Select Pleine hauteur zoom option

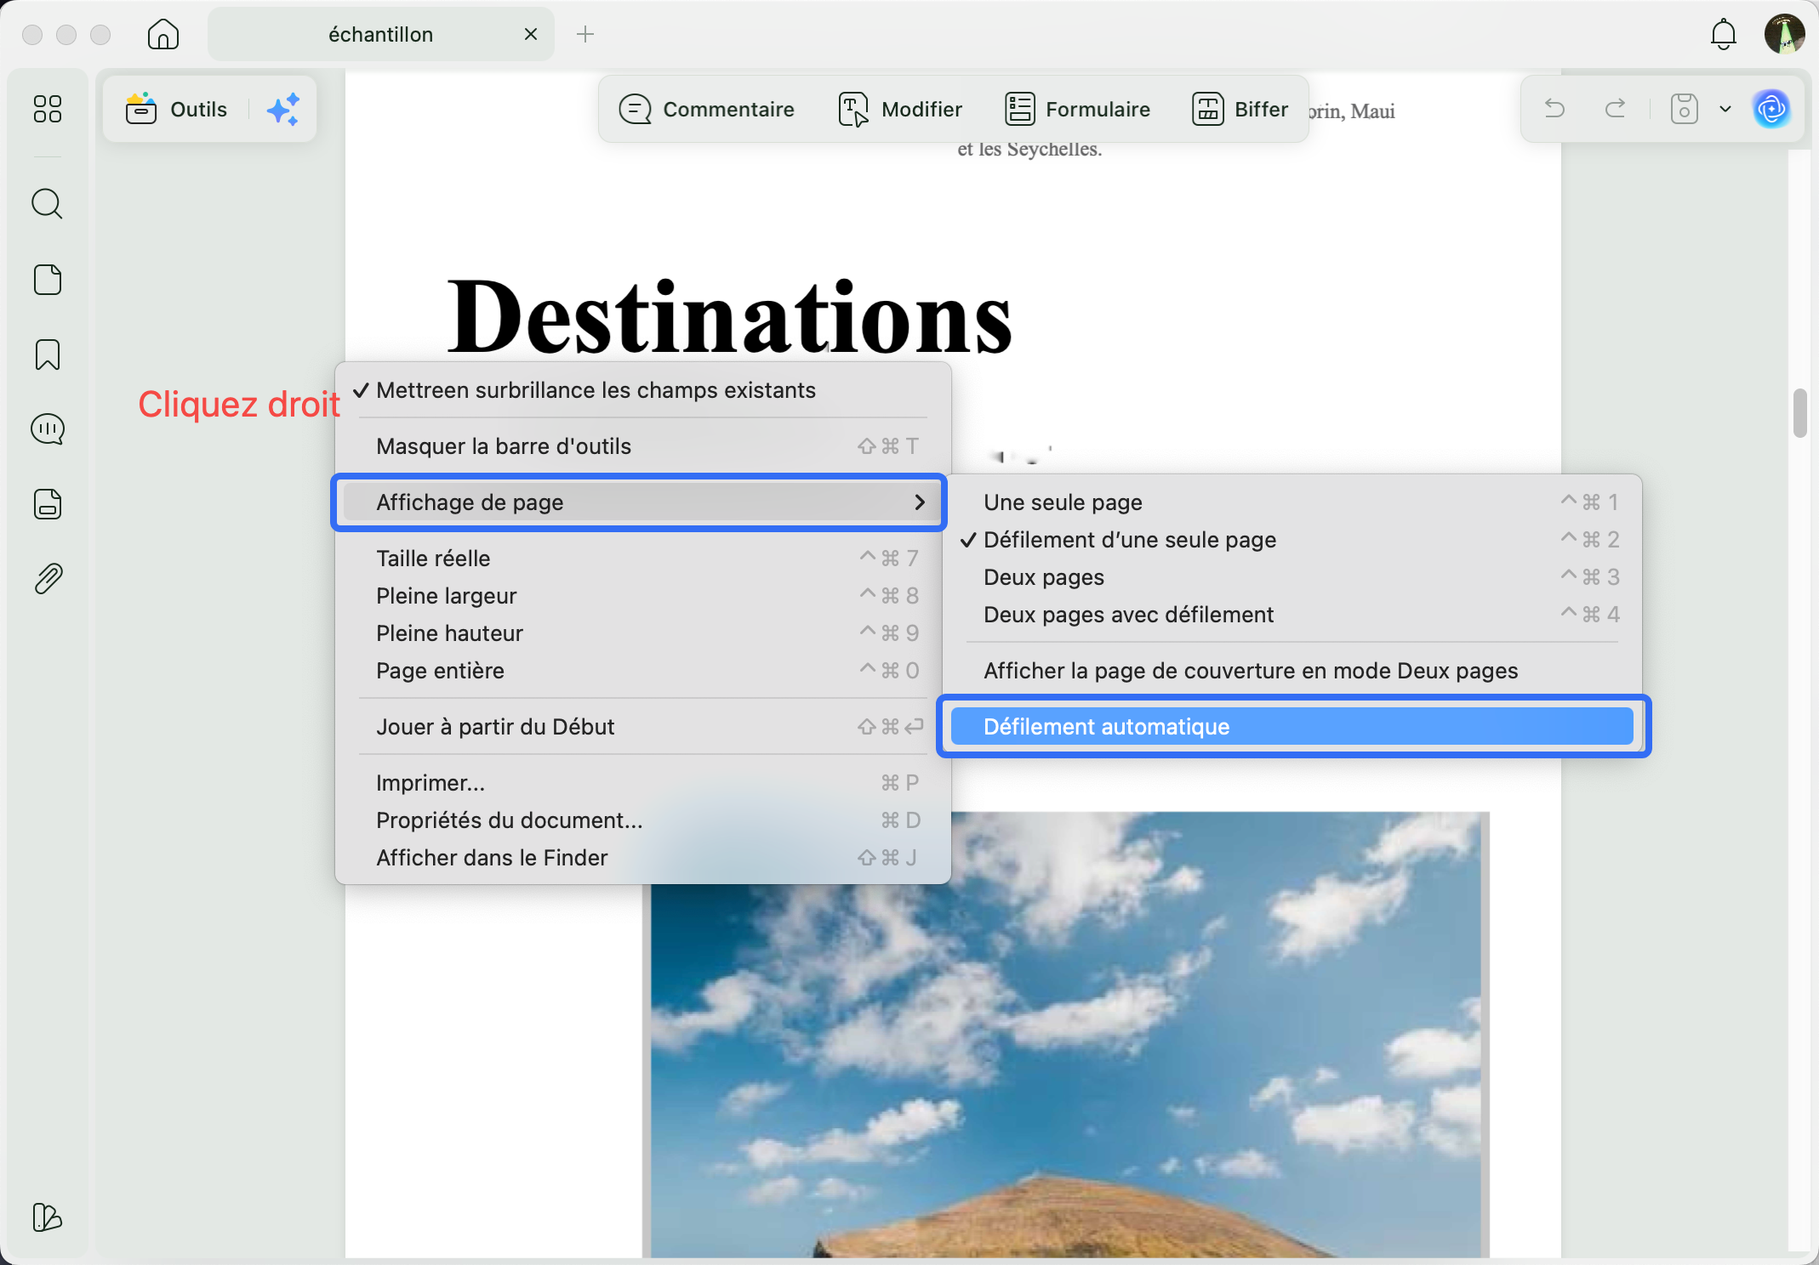pyautogui.click(x=643, y=633)
